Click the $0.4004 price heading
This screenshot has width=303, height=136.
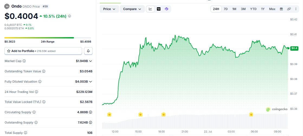[21, 16]
